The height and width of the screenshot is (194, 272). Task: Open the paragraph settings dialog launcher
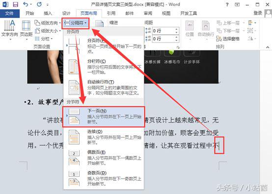[x=178, y=47]
